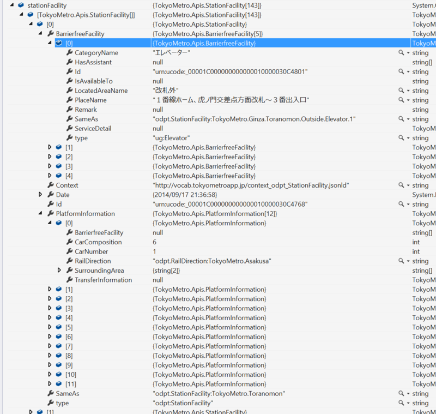Screen dimensions: 436x414
Task: Expand PlatformInformation item [11]
Action: coord(50,383)
